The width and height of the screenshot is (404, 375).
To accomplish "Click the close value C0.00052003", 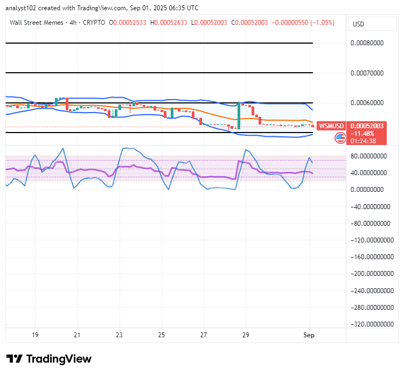I will (249, 23).
